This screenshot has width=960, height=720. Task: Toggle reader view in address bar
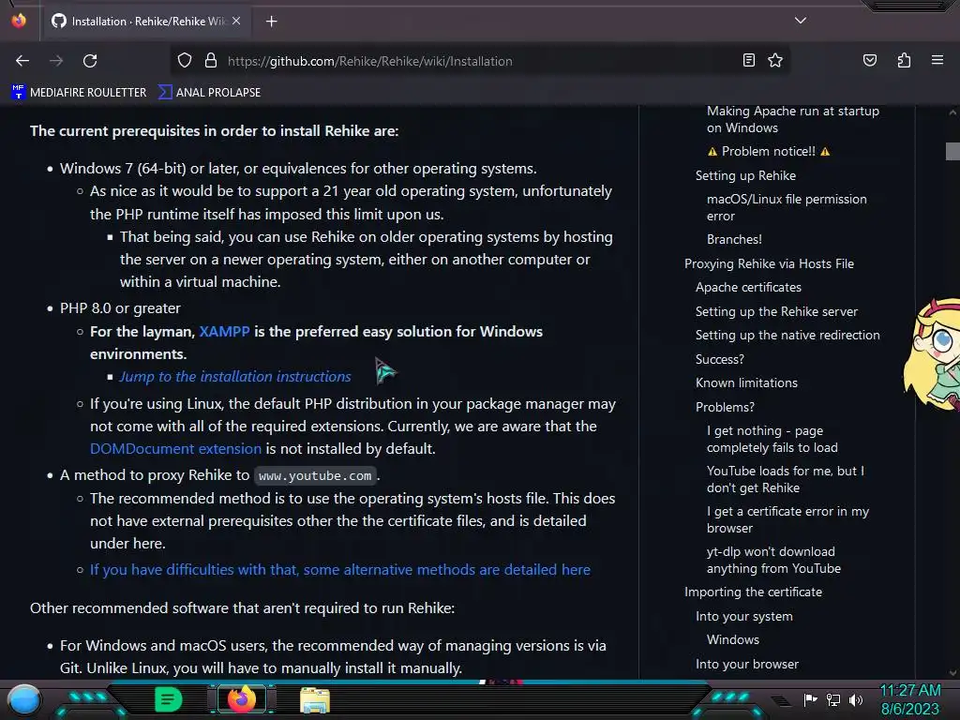[748, 60]
